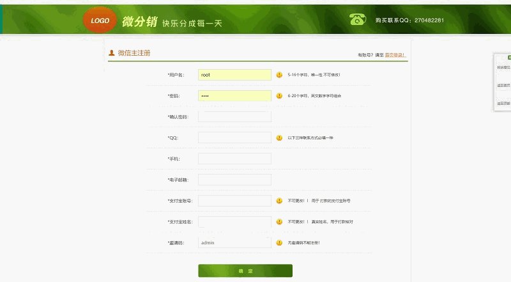
Task: Click the 购买联系QQ: 270482281 text
Action: tap(409, 20)
